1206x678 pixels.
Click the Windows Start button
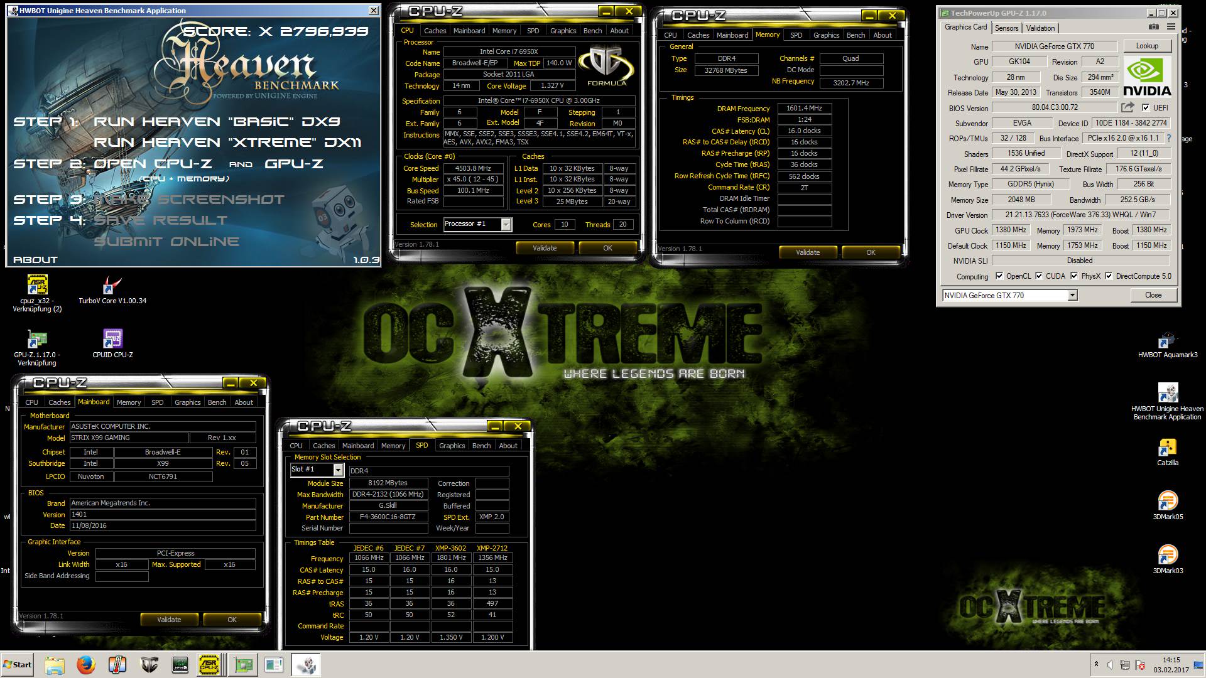(x=18, y=665)
